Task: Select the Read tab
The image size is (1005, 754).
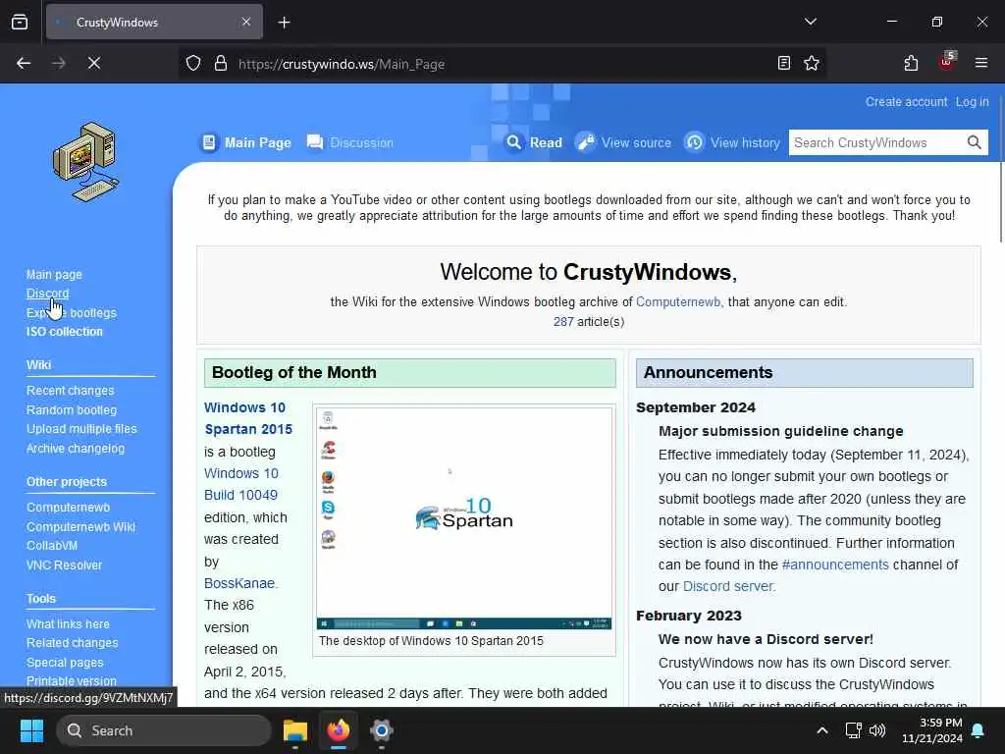Action: 534,142
